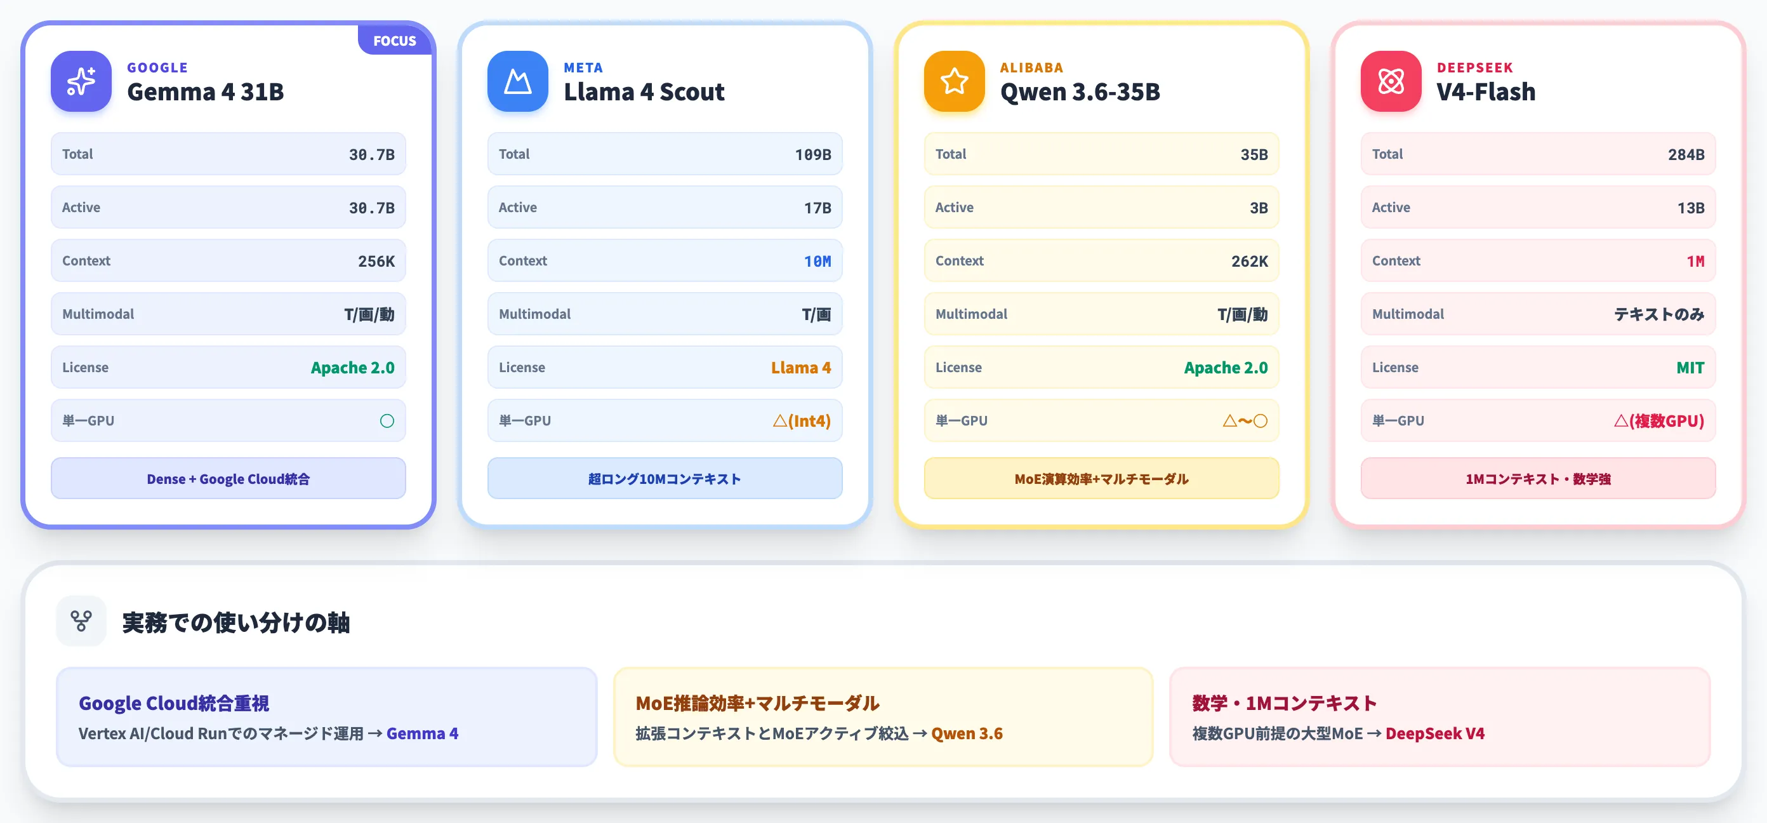This screenshot has width=1767, height=823.
Task: Click Llama's Total value 109B
Action: coord(813,154)
